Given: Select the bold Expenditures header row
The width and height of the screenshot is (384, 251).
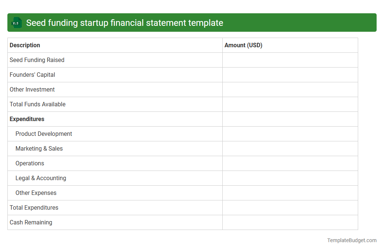Looking at the screenshot, I should coord(27,119).
